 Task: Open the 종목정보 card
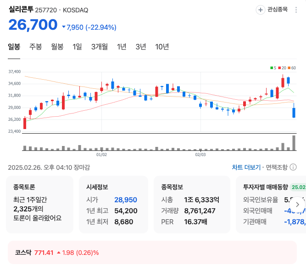pyautogui.click(x=192, y=205)
